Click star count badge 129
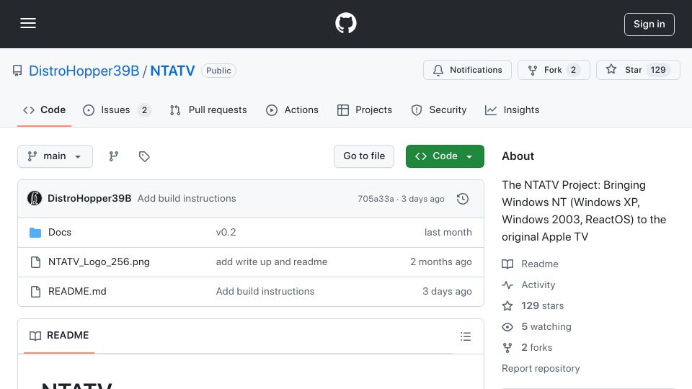This screenshot has width=692, height=389. pos(658,70)
